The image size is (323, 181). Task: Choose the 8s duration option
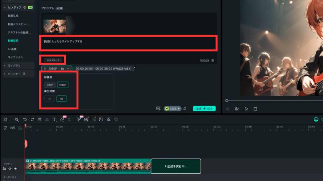(62, 99)
